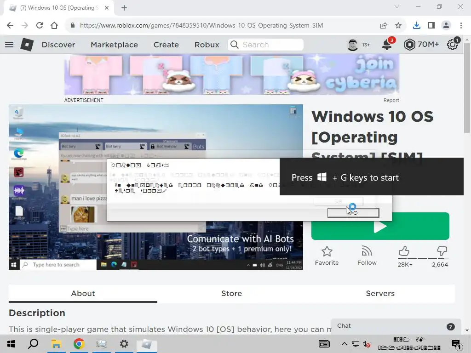
Task: Open the Robux balance 70M+
Action: click(421, 45)
